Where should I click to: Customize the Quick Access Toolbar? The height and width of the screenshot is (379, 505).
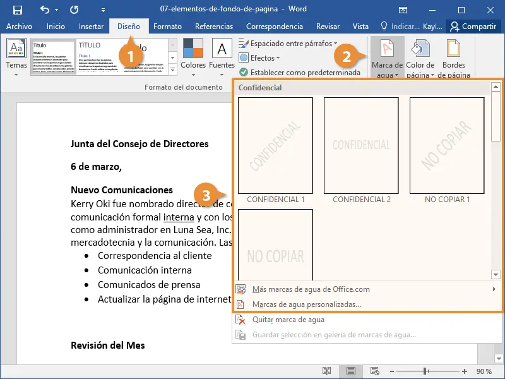point(103,10)
